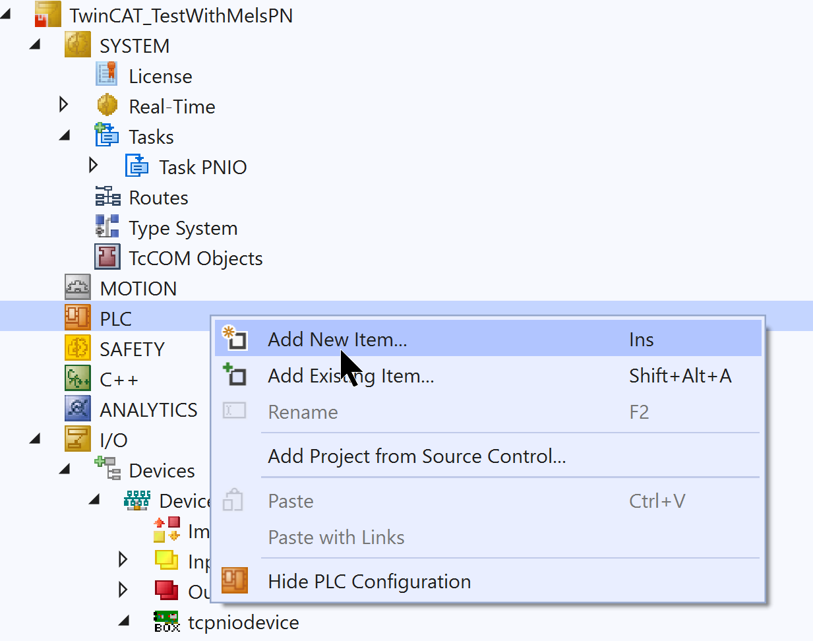Choose Add New Item... from context menu
813x641 pixels.
[488, 338]
